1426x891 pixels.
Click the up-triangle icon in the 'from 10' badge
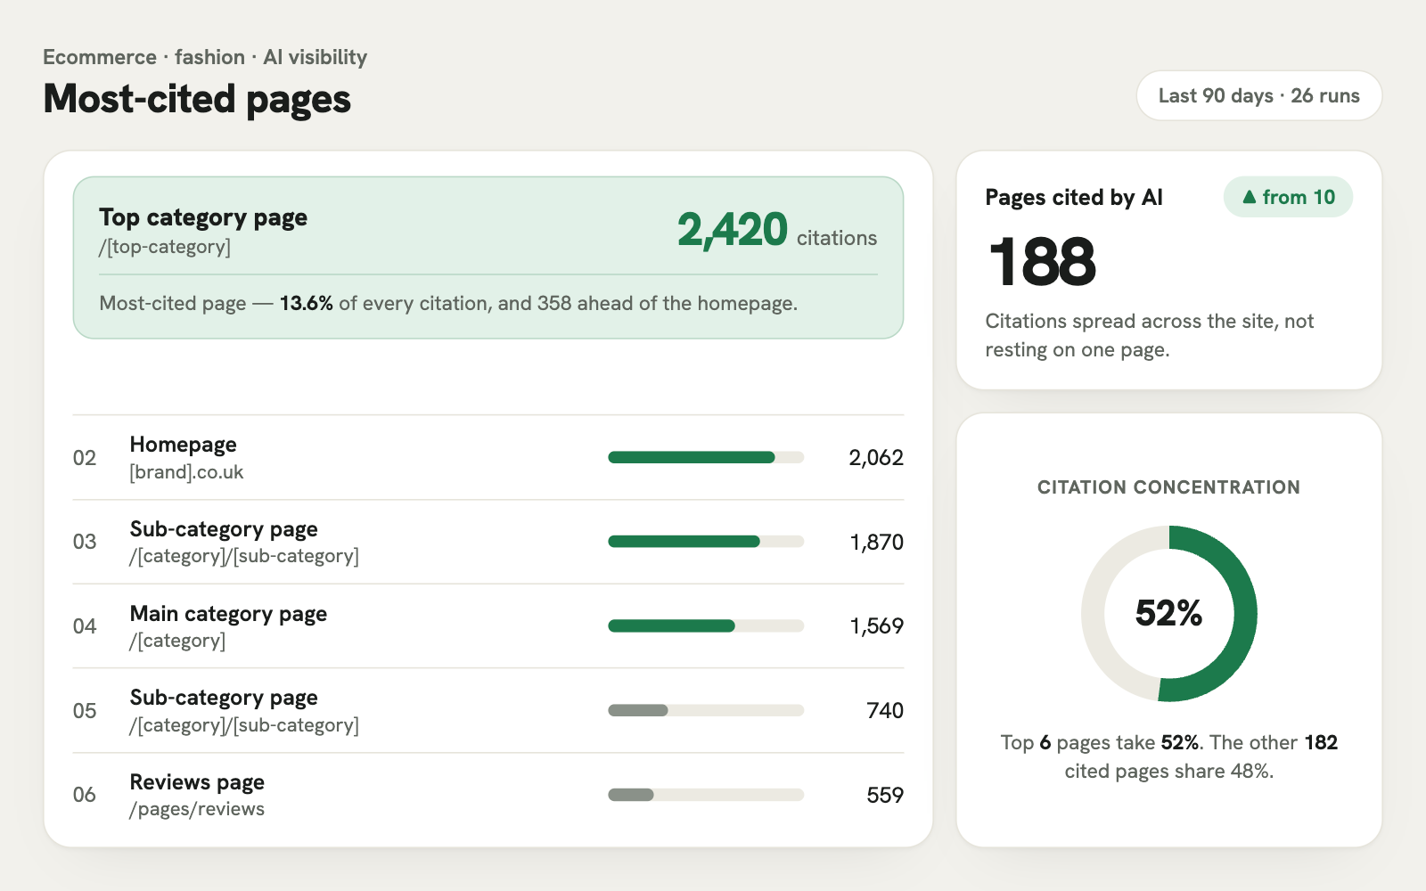click(1249, 197)
